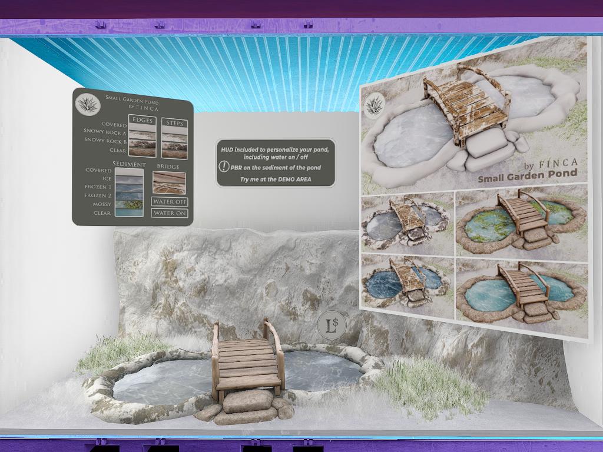Screen dimensions: 603x452
Task: Pick Snowy Rock A texture under Edges
Action: coord(143,134)
